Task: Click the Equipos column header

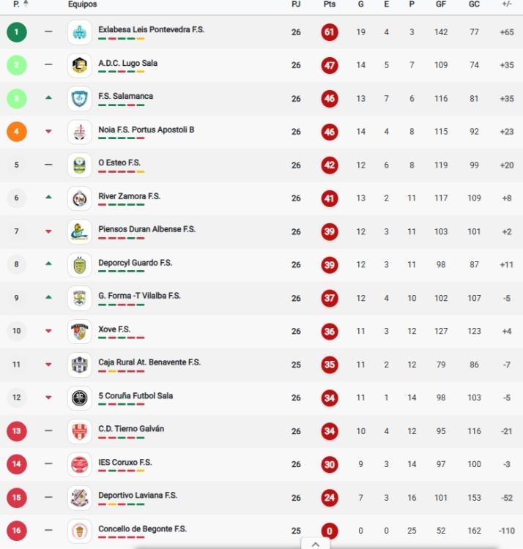Action: tap(82, 4)
